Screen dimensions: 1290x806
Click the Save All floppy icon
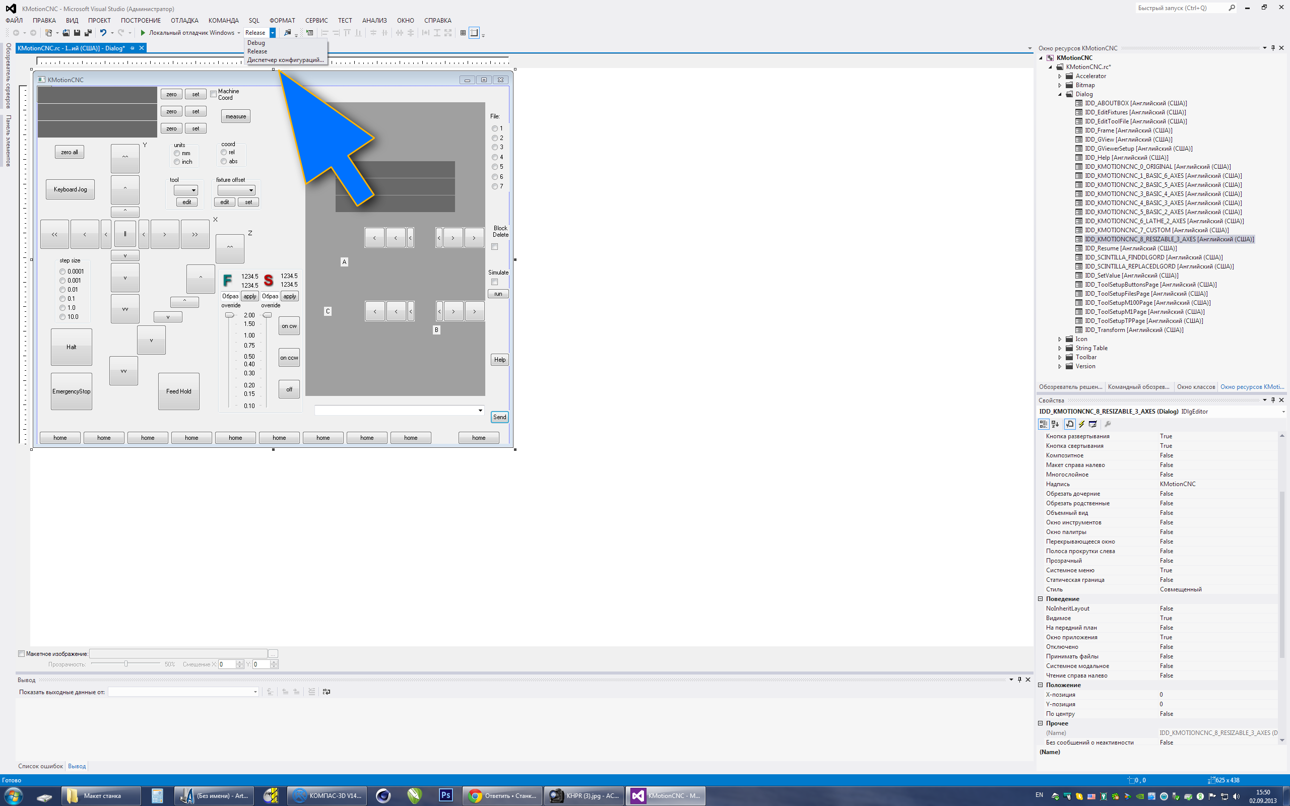coord(88,33)
